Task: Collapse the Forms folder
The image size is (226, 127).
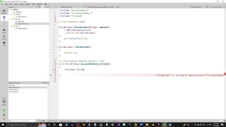Action: click(12, 26)
